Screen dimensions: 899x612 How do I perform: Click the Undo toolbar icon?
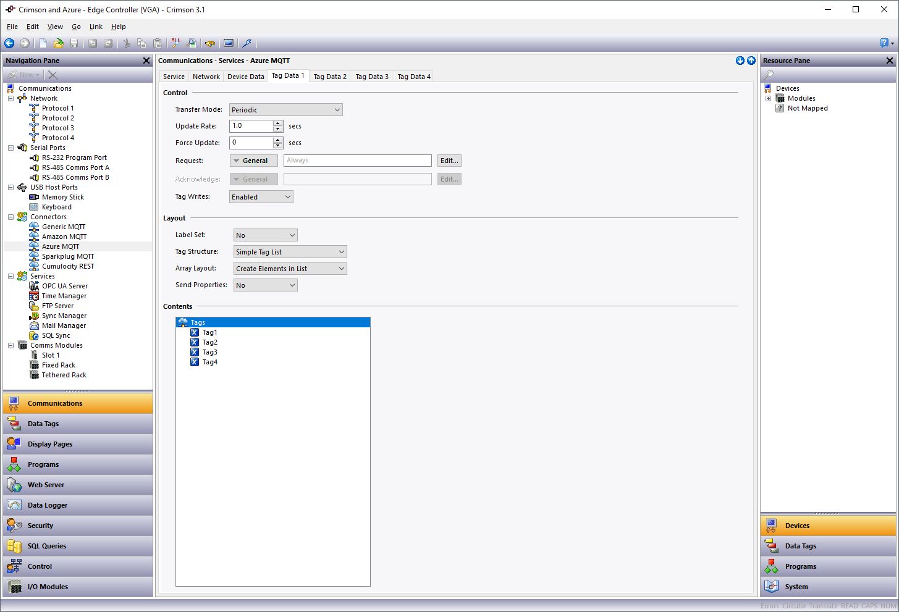tap(93, 43)
